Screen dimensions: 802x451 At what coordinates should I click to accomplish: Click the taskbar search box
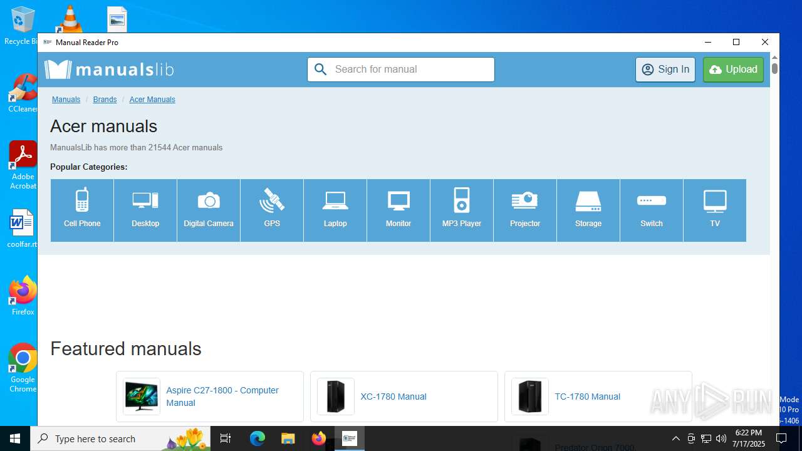[120, 438]
